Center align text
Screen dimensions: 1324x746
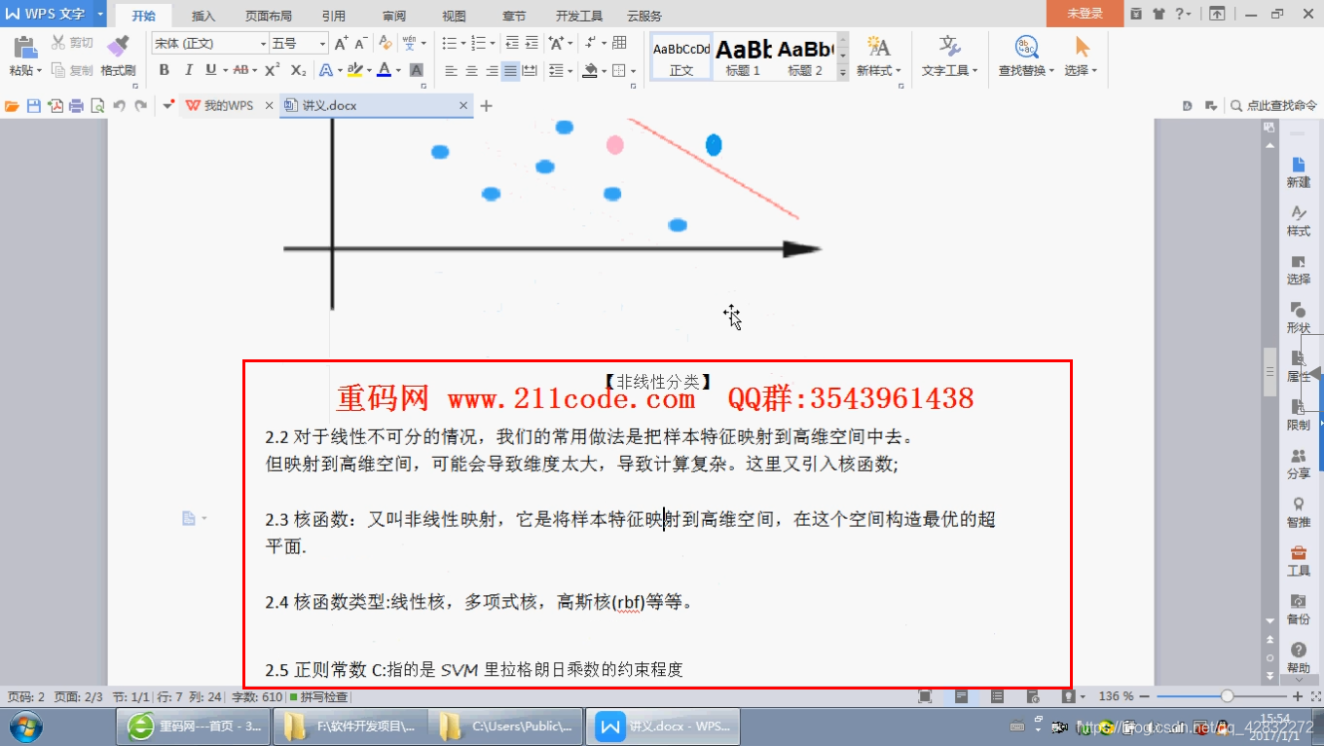click(x=471, y=70)
